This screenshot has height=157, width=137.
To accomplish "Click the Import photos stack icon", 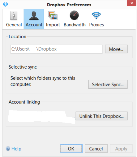I will [x=53, y=16].
